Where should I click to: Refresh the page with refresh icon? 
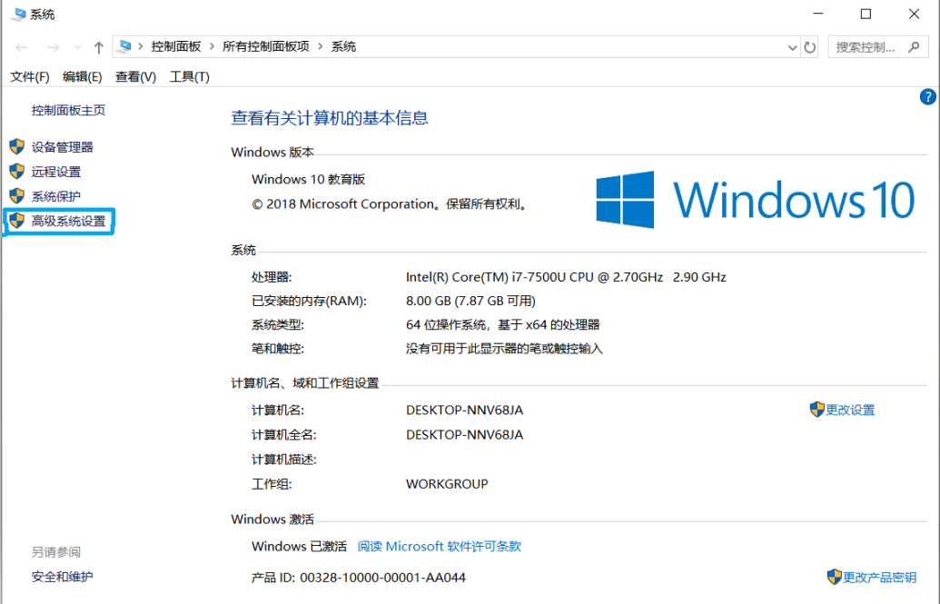click(810, 47)
